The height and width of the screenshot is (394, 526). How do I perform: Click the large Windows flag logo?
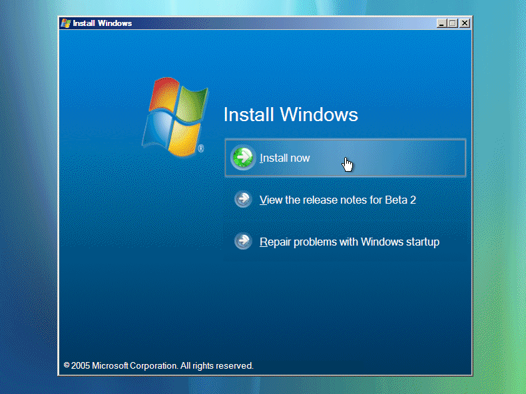[x=172, y=116]
